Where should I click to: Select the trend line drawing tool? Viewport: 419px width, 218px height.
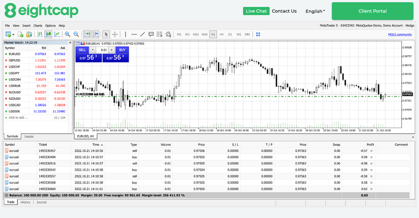(142, 34)
